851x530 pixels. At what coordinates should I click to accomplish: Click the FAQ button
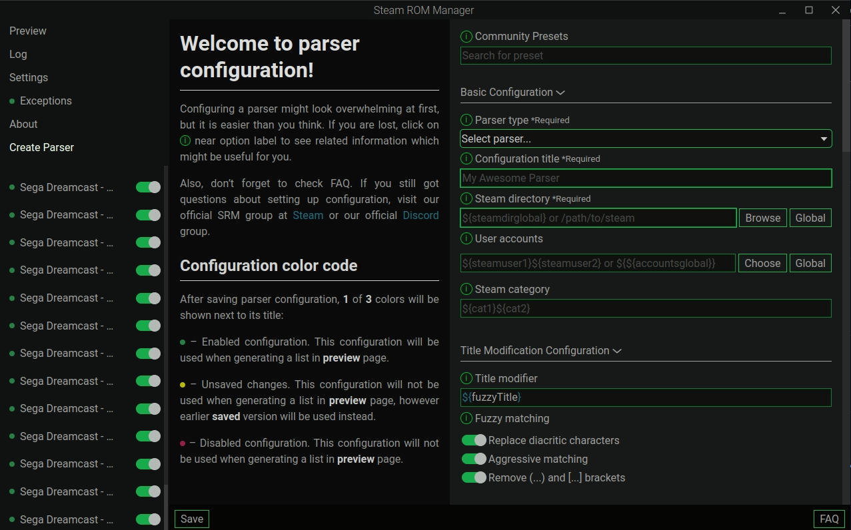coord(829,519)
